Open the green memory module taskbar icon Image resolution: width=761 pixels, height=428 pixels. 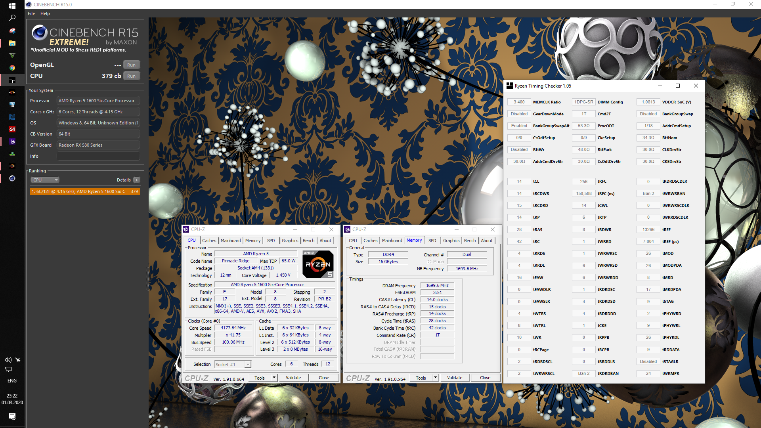click(12, 154)
